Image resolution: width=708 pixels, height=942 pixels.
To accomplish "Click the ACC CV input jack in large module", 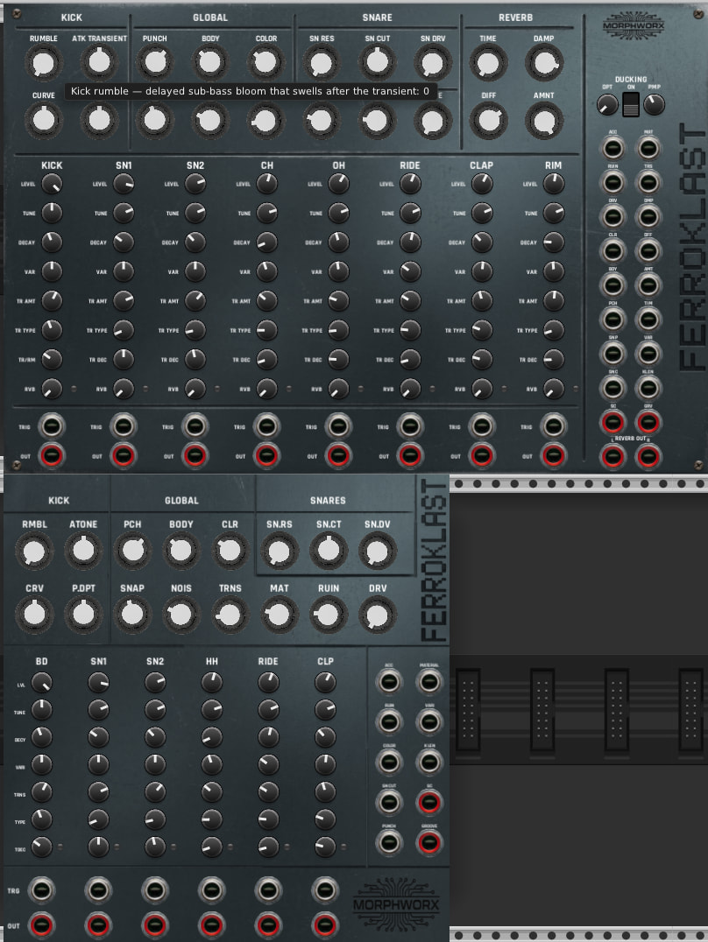I will [x=612, y=148].
